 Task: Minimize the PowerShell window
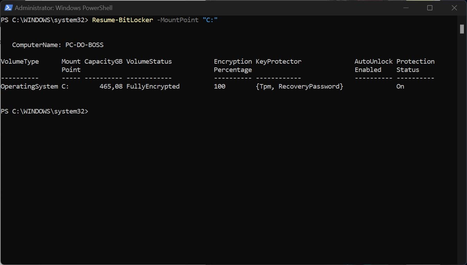tap(405, 8)
